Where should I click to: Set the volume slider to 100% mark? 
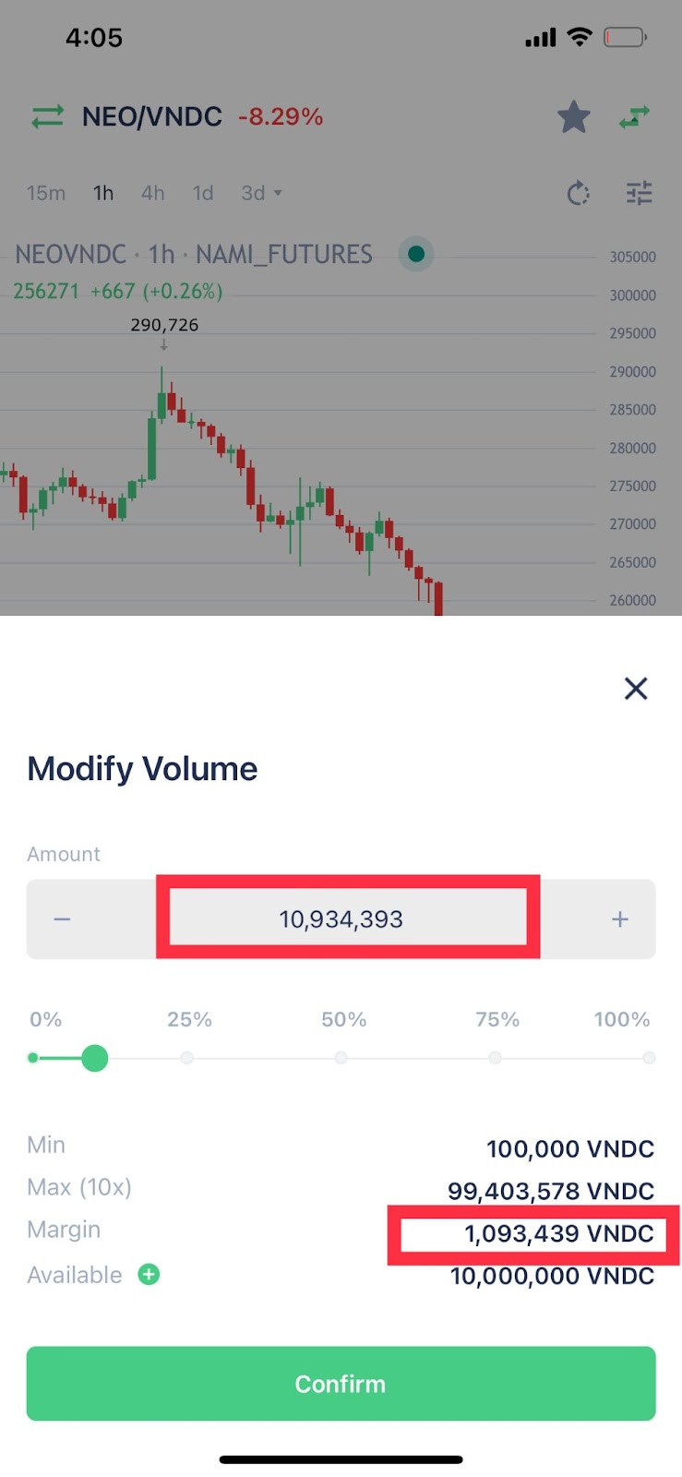(x=649, y=1058)
